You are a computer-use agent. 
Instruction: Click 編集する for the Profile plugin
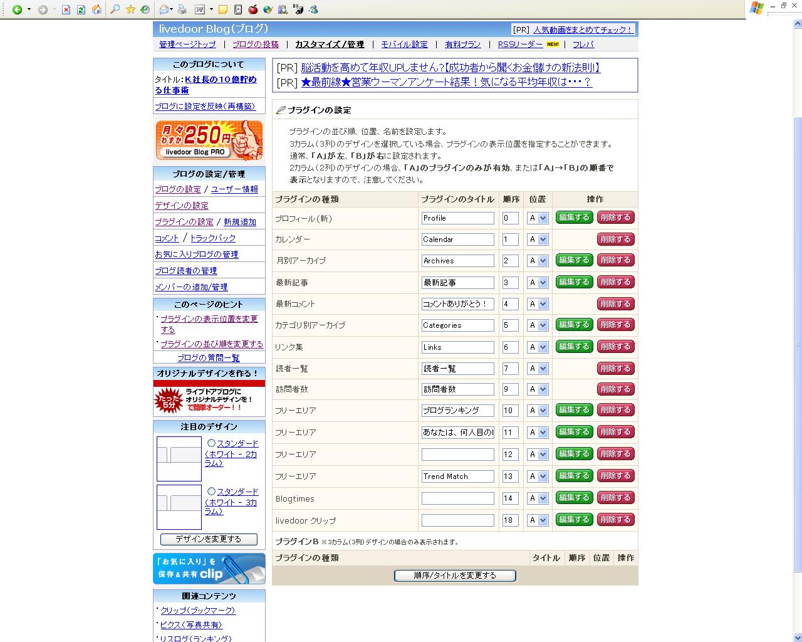click(x=574, y=218)
